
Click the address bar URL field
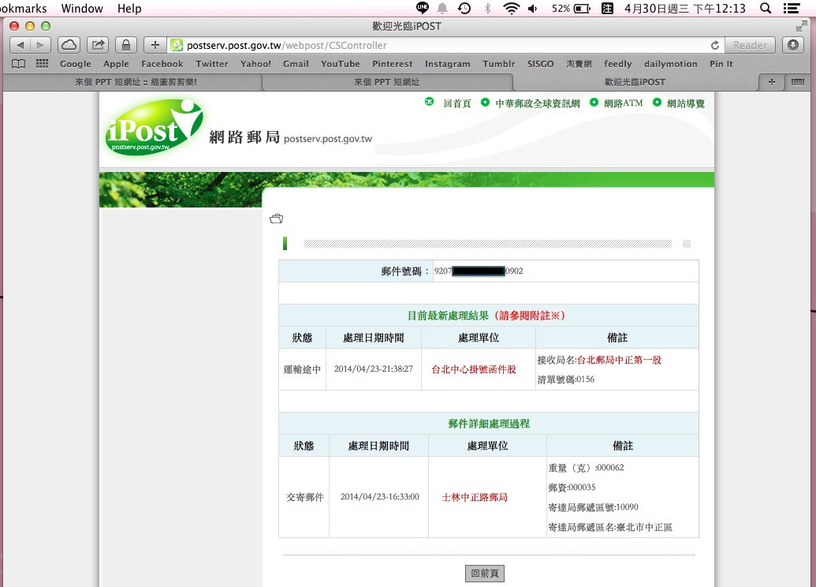click(446, 45)
